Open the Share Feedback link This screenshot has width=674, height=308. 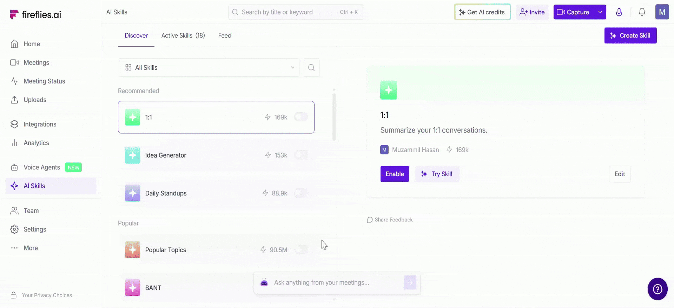(390, 220)
